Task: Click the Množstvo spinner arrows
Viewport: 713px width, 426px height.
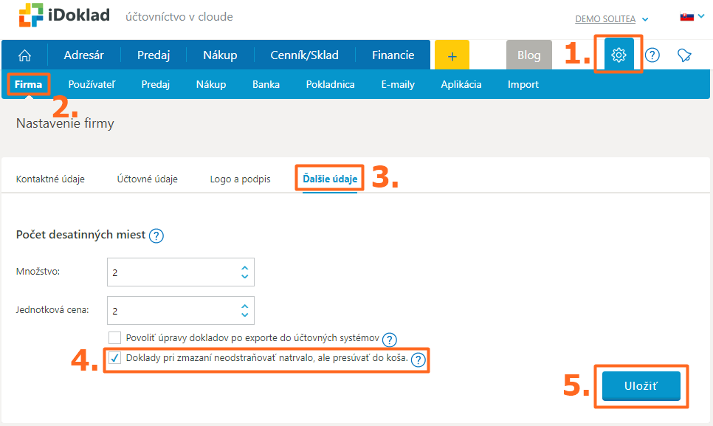Action: click(x=244, y=272)
